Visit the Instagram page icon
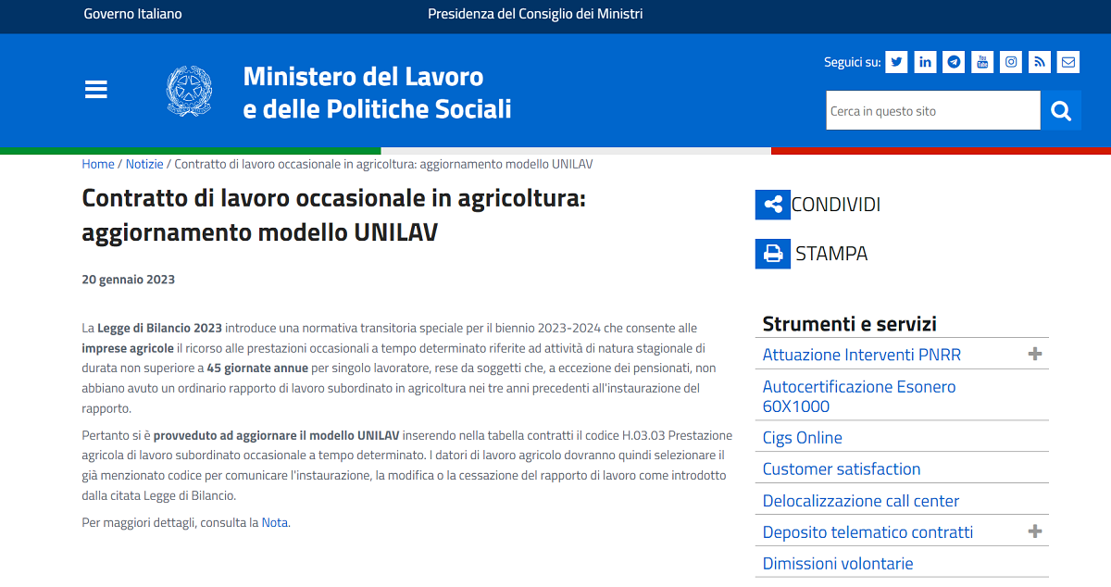Viewport: 1111px width, 587px height. (1010, 61)
